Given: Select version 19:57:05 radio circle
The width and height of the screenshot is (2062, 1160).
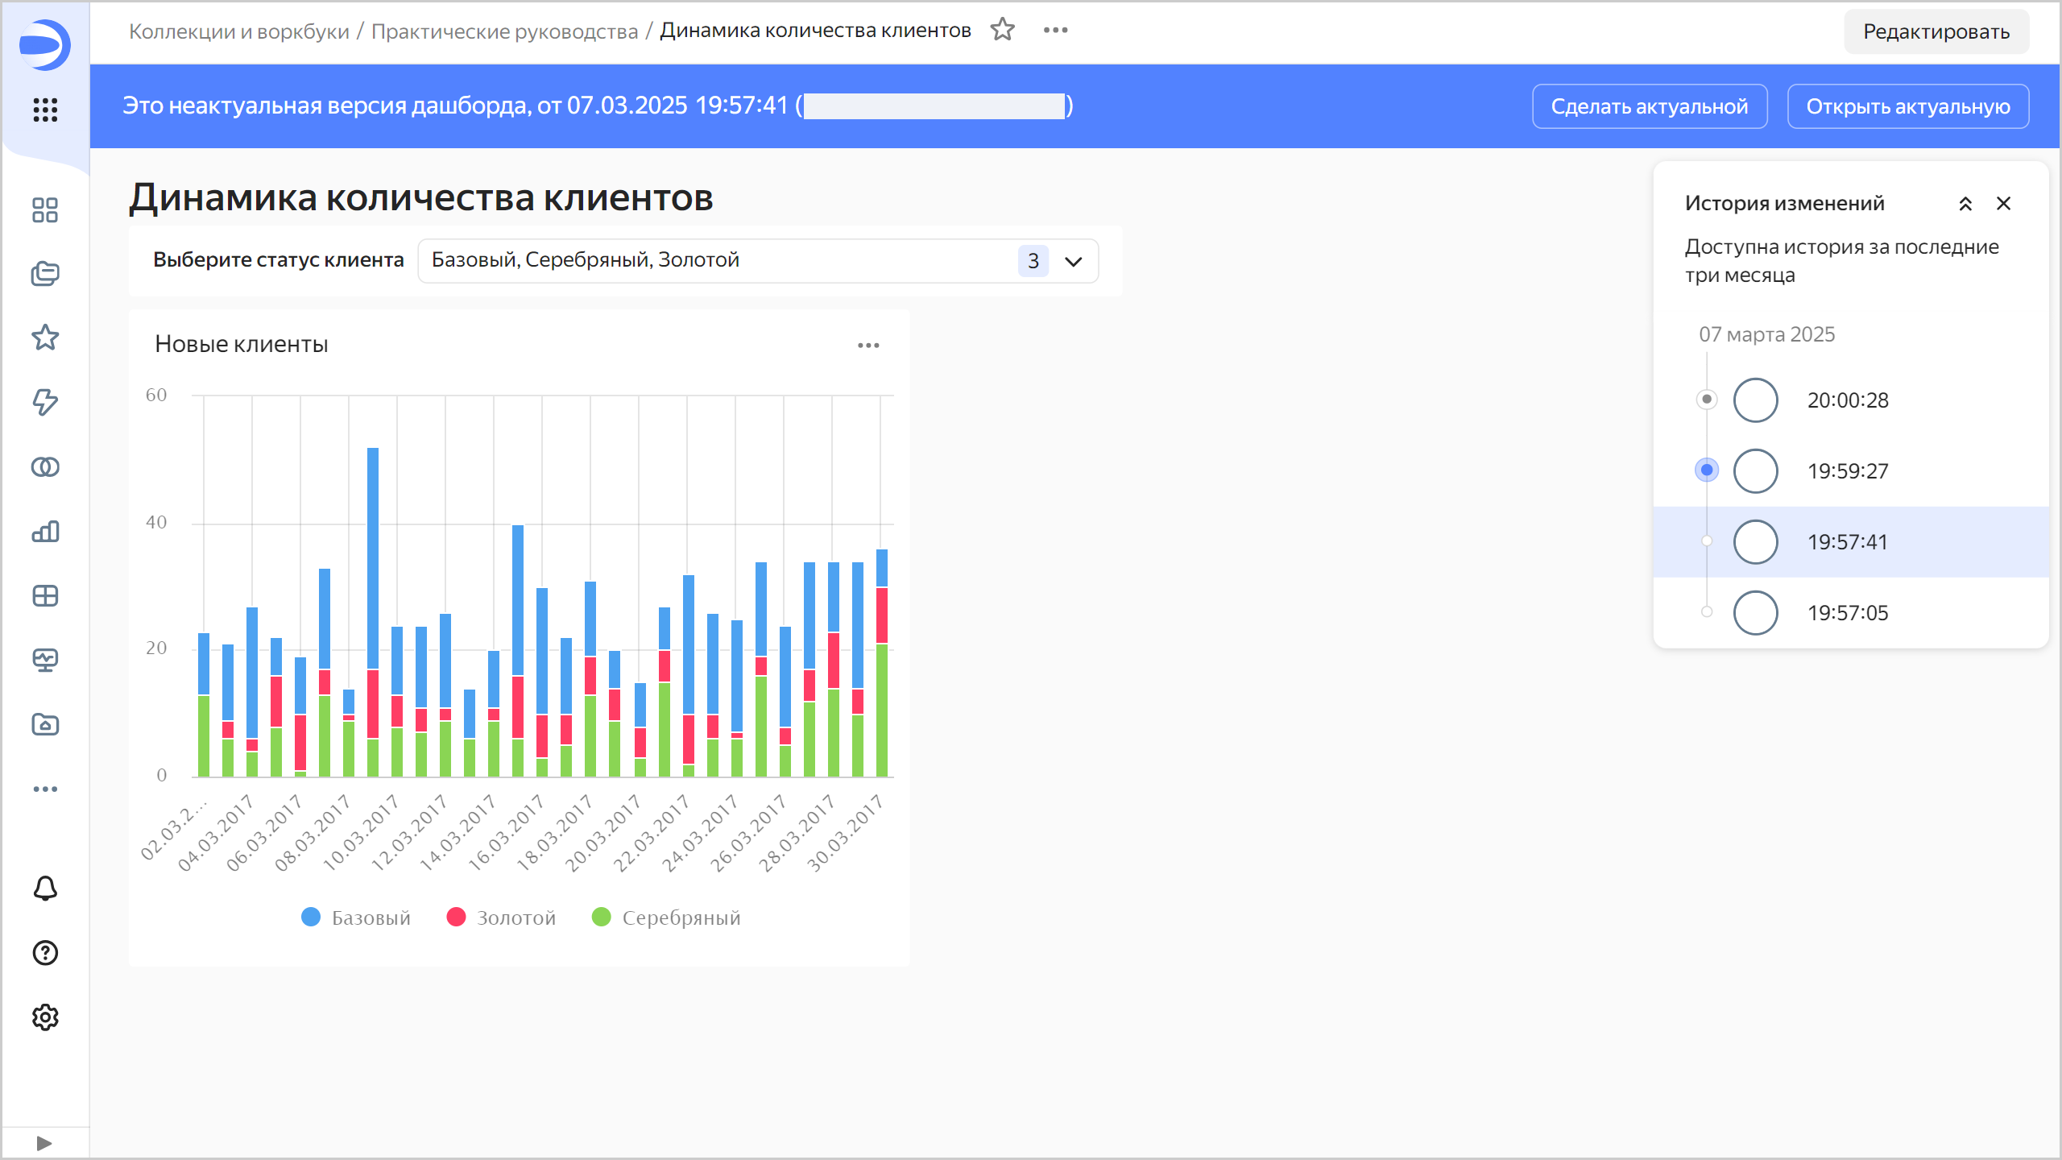Looking at the screenshot, I should (1755, 613).
